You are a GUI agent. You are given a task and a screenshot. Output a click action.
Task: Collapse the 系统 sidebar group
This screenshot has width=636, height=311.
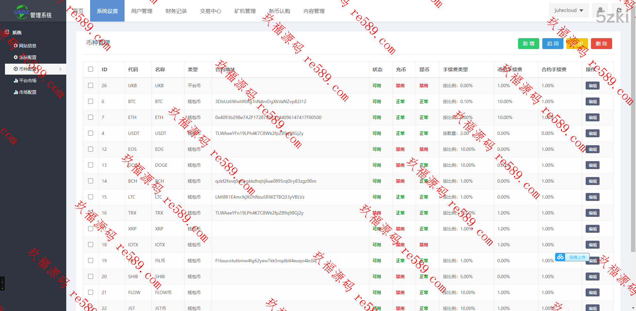17,32
